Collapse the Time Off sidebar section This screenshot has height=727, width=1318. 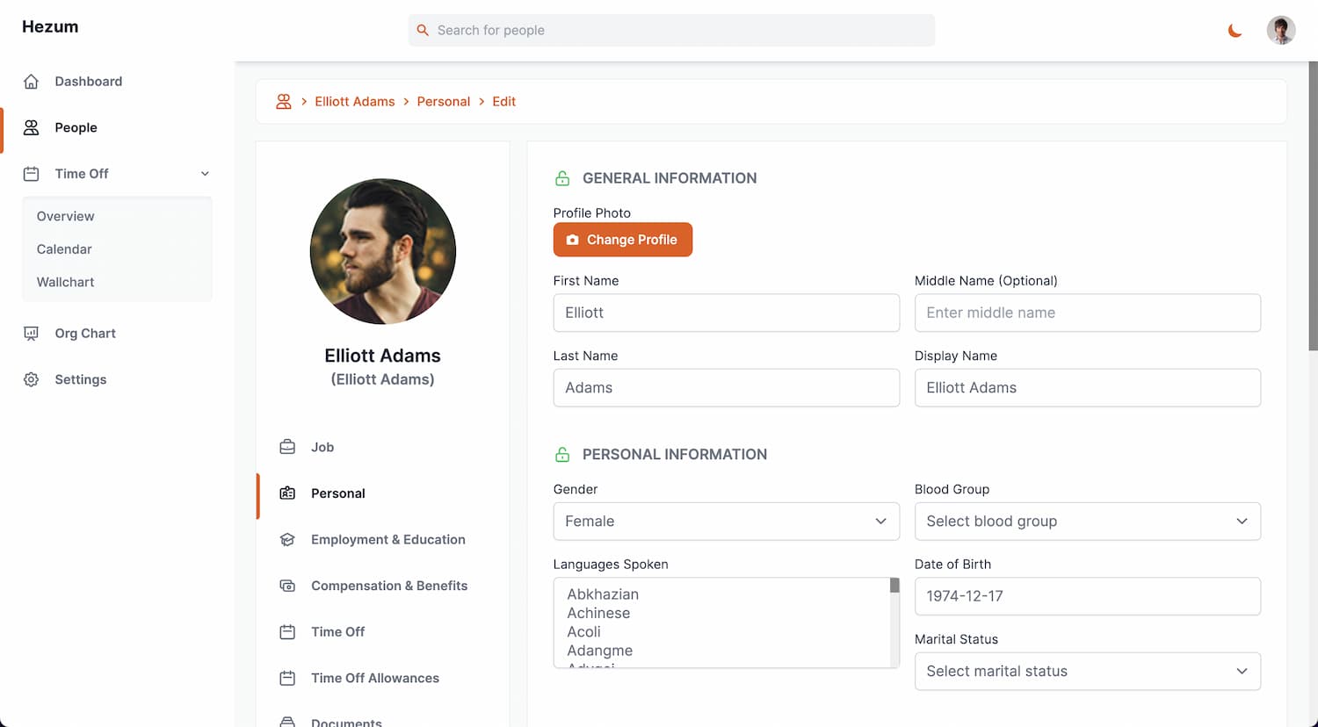pos(205,173)
